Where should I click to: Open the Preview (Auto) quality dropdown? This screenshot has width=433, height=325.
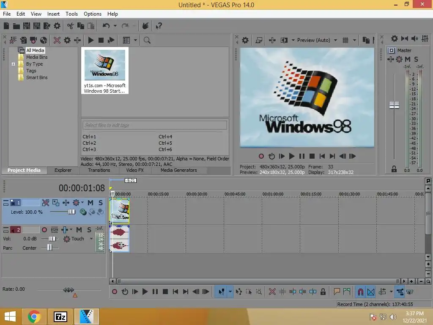[x=335, y=40]
